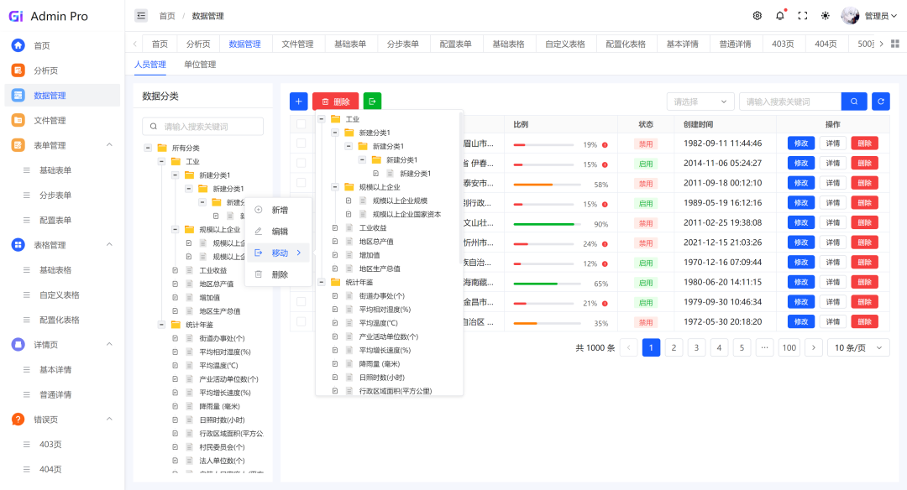Click the blue refresh icon button
The image size is (907, 490).
click(x=880, y=102)
